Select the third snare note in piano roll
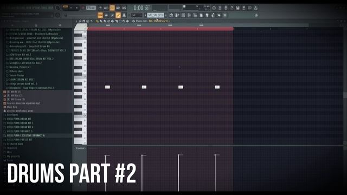The width and height of the screenshot is (347, 195). 181,87
